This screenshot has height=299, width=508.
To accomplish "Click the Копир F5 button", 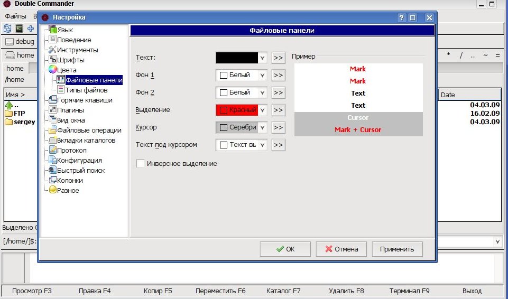I will pyautogui.click(x=158, y=291).
